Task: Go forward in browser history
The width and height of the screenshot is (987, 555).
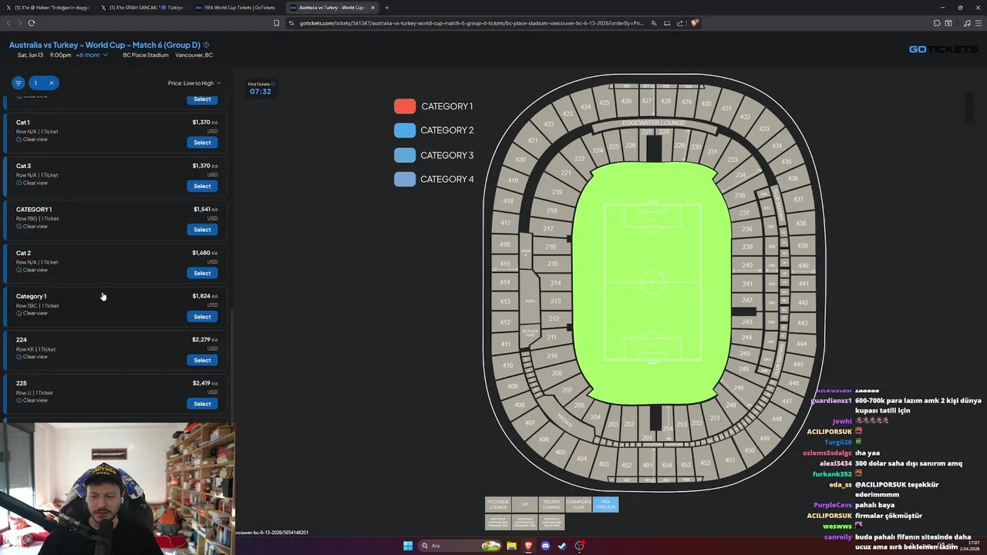Action: coord(20,23)
